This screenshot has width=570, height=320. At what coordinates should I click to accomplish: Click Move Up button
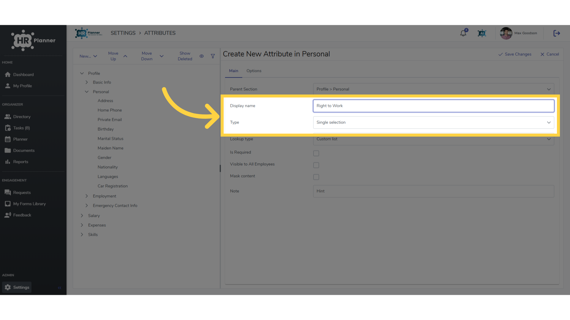(x=118, y=56)
